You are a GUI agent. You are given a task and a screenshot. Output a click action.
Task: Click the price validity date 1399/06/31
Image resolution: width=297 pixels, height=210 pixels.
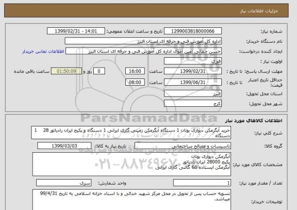click(x=193, y=82)
